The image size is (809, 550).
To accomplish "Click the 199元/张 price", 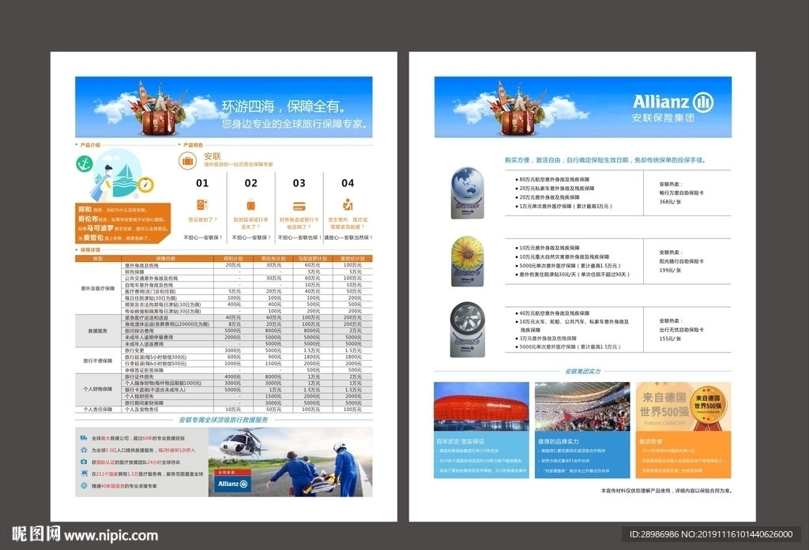I will click(x=670, y=270).
